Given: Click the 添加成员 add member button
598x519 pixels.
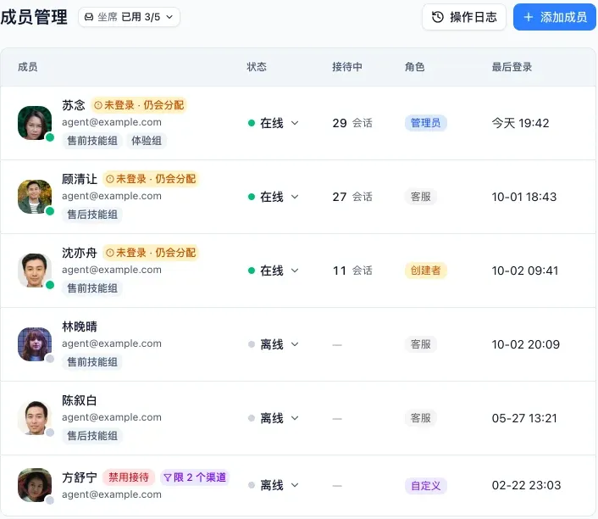Looking at the screenshot, I should pos(555,17).
